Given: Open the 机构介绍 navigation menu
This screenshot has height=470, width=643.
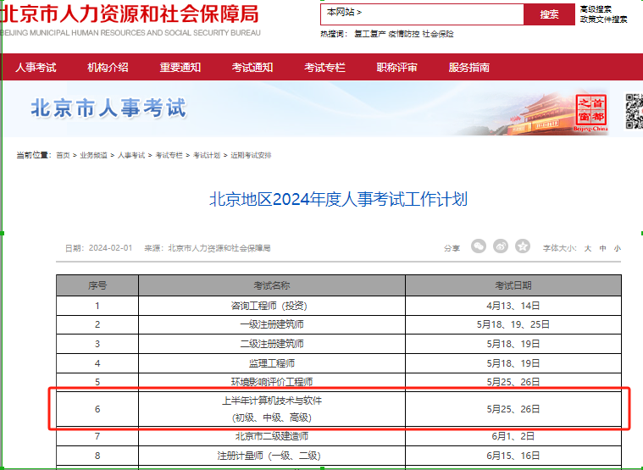Looking at the screenshot, I should pyautogui.click(x=108, y=68).
